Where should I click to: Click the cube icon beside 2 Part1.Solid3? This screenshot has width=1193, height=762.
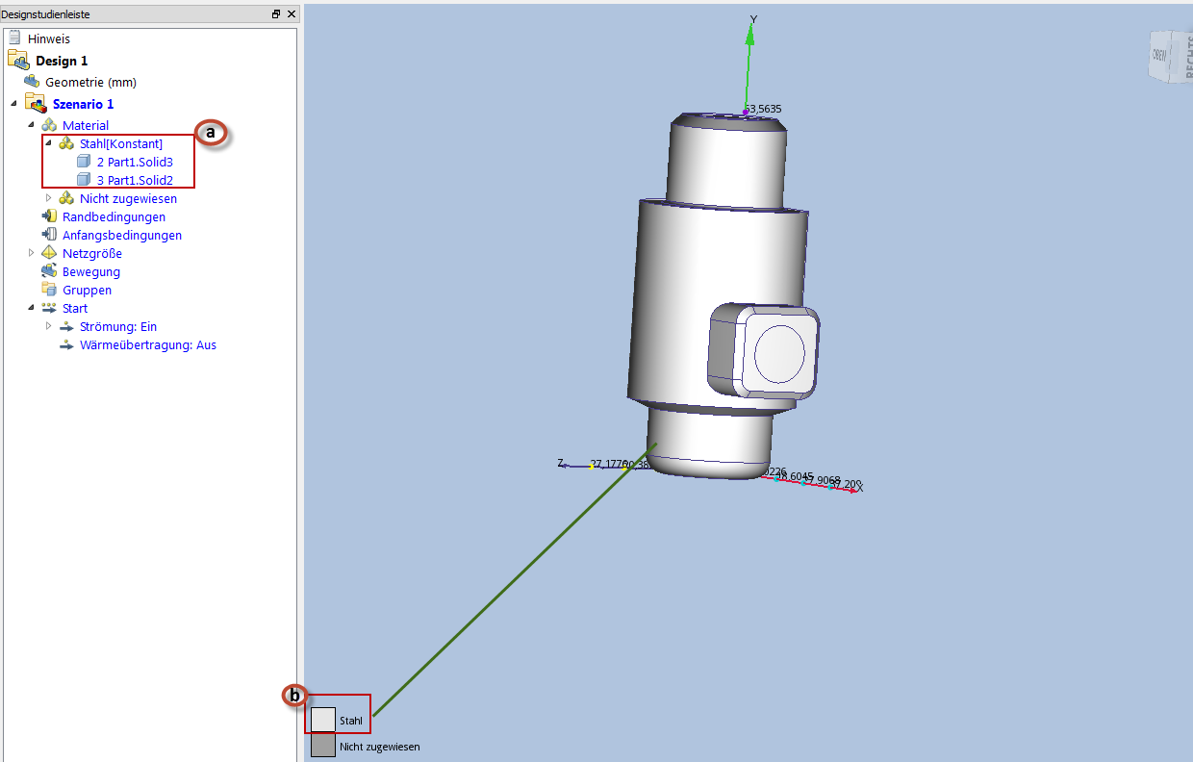84,162
